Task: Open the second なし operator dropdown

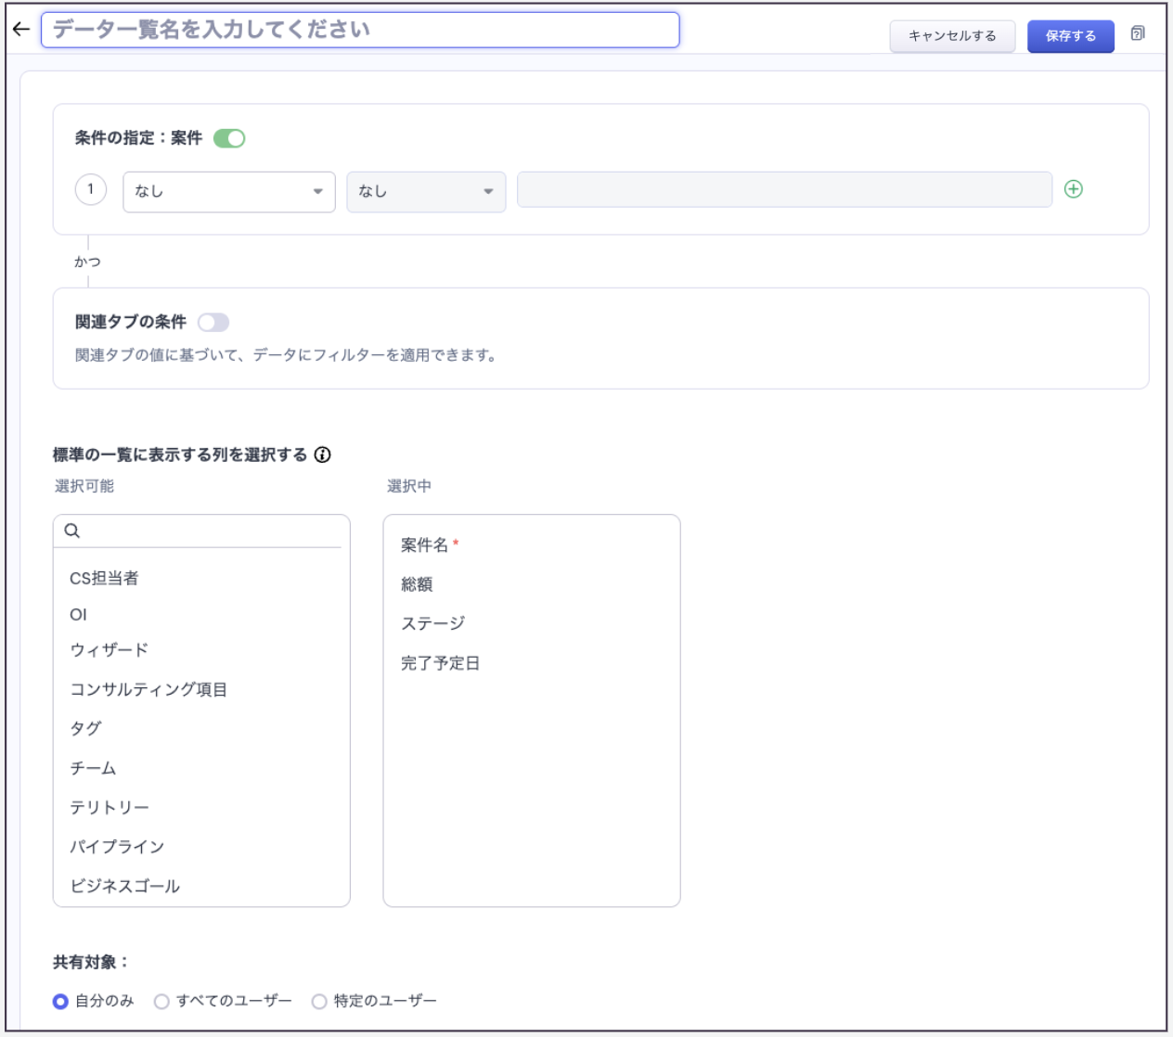Action: [426, 192]
